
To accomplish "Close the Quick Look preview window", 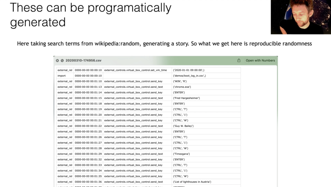I will coord(57,61).
